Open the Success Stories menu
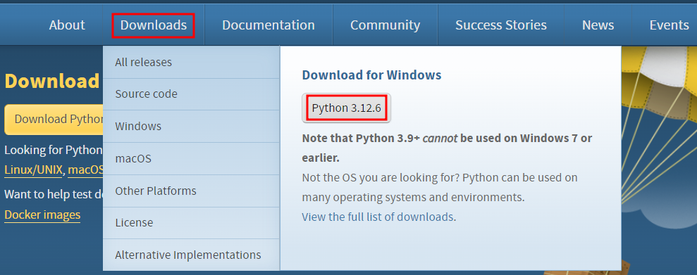Viewport: 697px width, 275px height. pyautogui.click(x=501, y=25)
